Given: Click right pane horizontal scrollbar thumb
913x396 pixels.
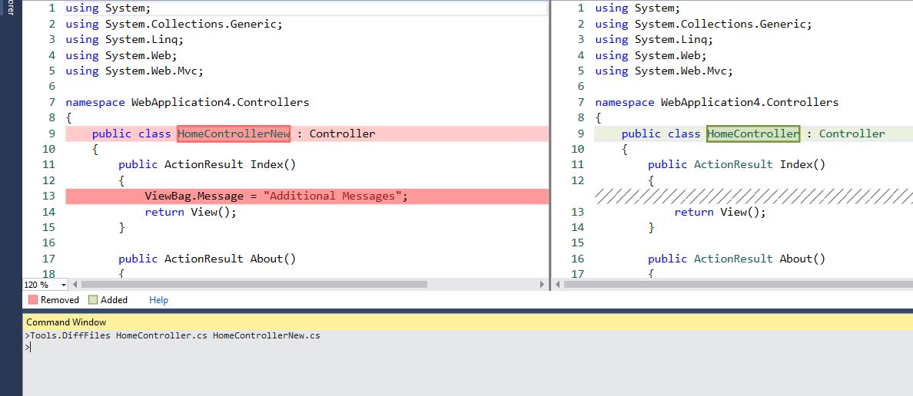Looking at the screenshot, I should coord(738,285).
